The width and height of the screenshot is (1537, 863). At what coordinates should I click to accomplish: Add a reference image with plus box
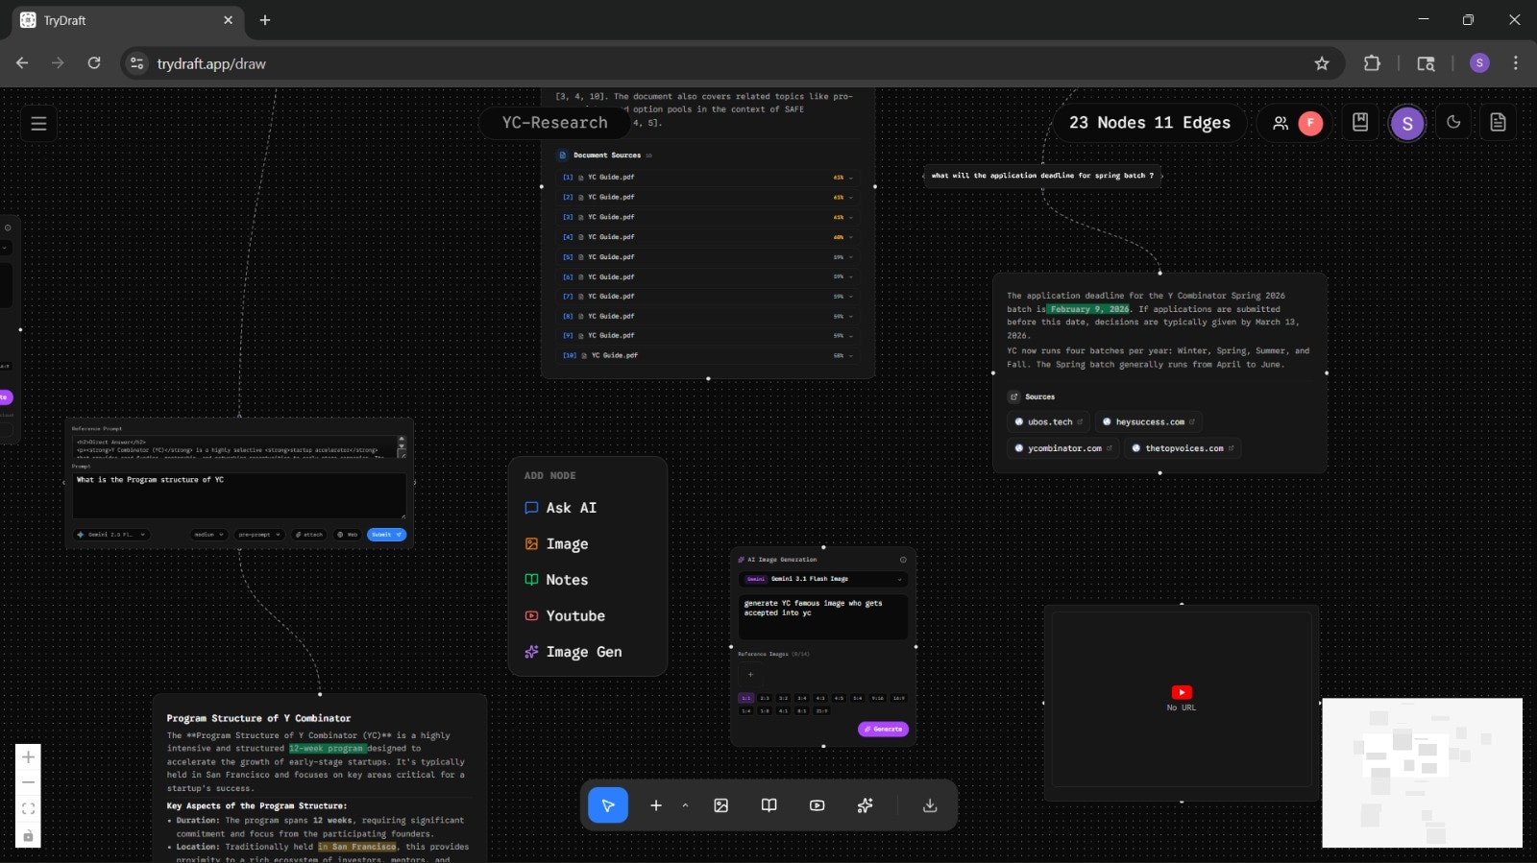pyautogui.click(x=750, y=674)
